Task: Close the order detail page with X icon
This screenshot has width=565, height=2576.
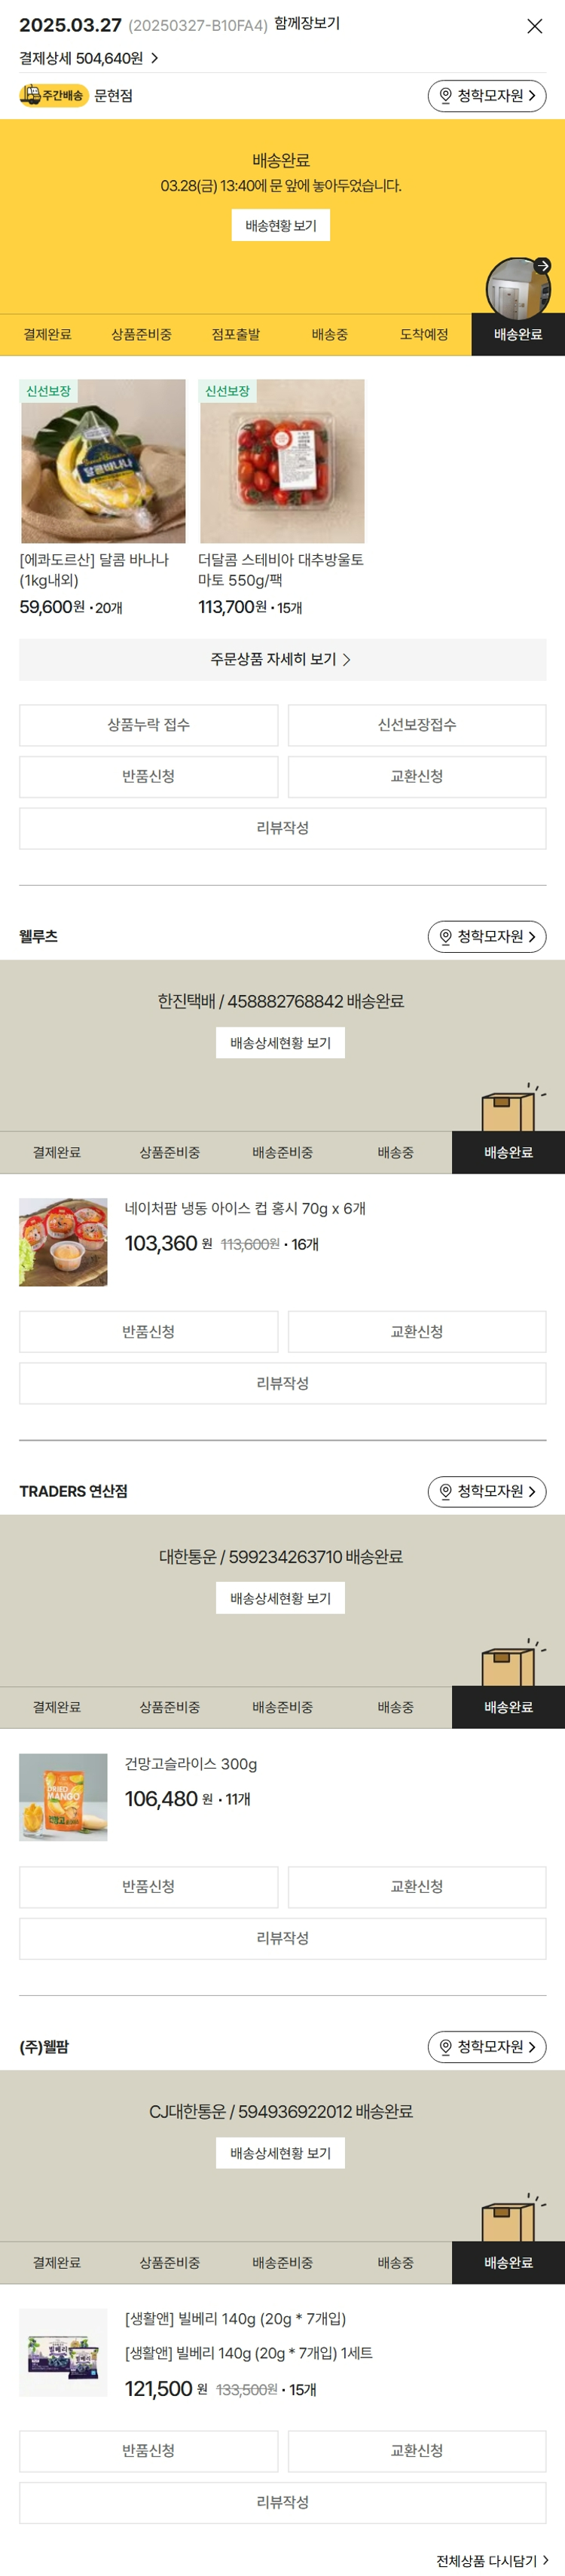Action: [534, 26]
